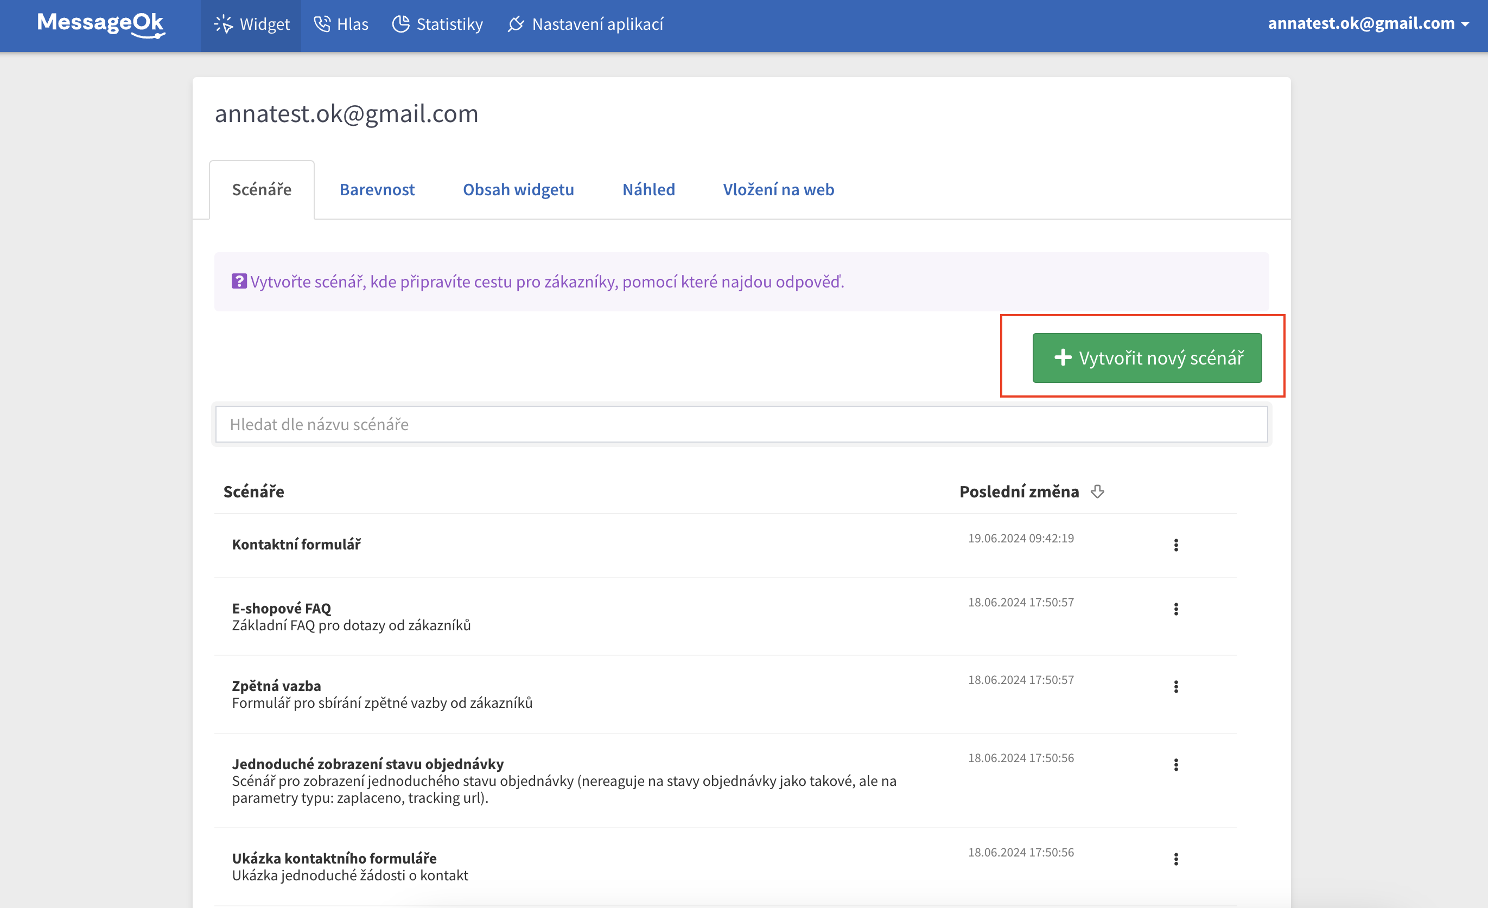Open the Vložení na web tab
1488x908 pixels.
pyautogui.click(x=778, y=189)
